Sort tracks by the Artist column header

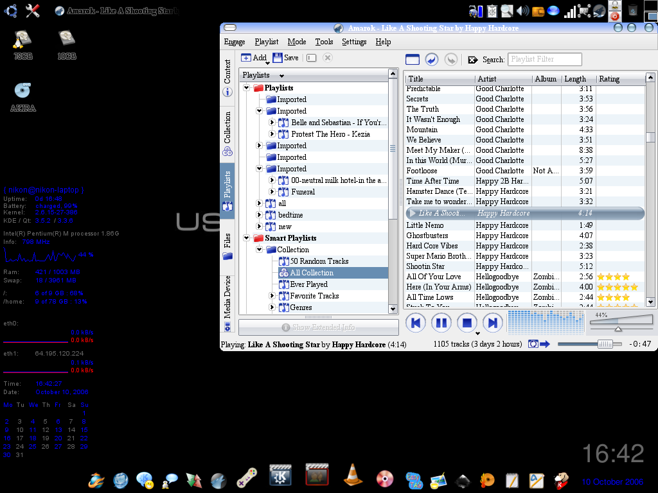tap(504, 79)
